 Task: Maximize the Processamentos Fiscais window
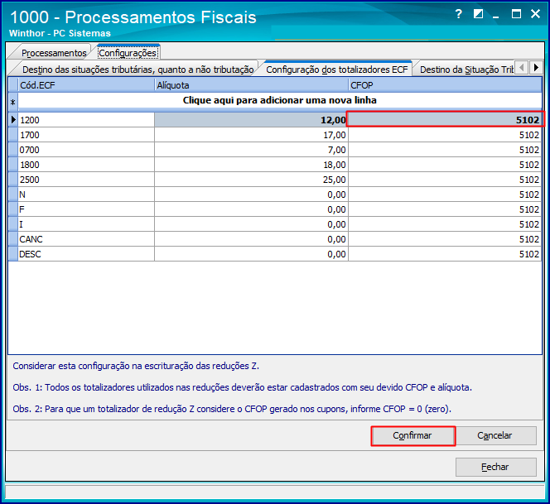click(516, 14)
